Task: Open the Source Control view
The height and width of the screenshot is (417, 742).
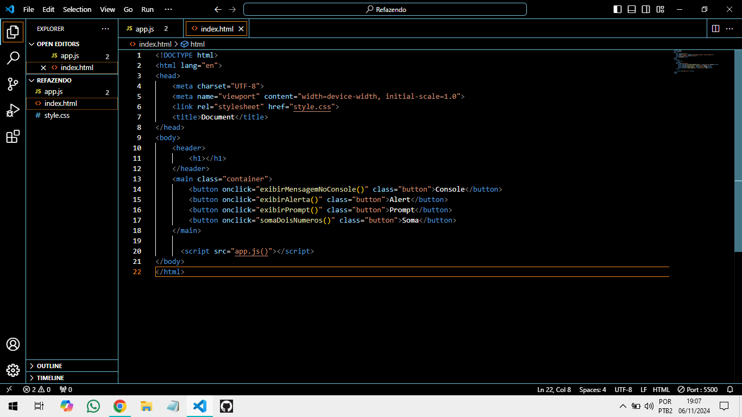Action: coord(13,84)
